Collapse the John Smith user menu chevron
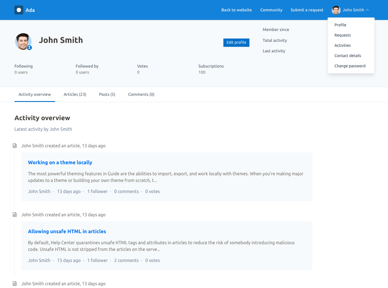This screenshot has width=388, height=288. (x=367, y=10)
